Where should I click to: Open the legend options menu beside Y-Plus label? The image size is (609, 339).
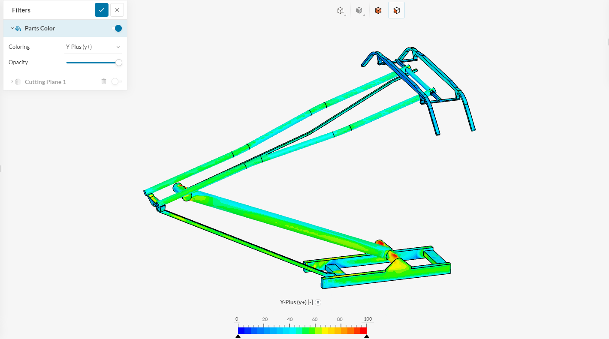click(x=317, y=302)
